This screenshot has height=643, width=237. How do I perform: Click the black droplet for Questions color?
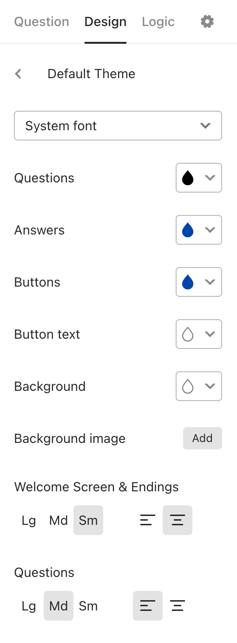188,178
